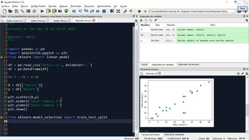Save all files toolbar icon
This screenshot has height=140, width=249.
23,11
